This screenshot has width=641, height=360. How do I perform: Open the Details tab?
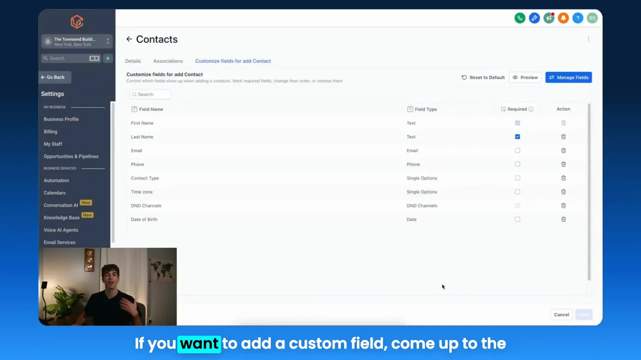tap(133, 60)
